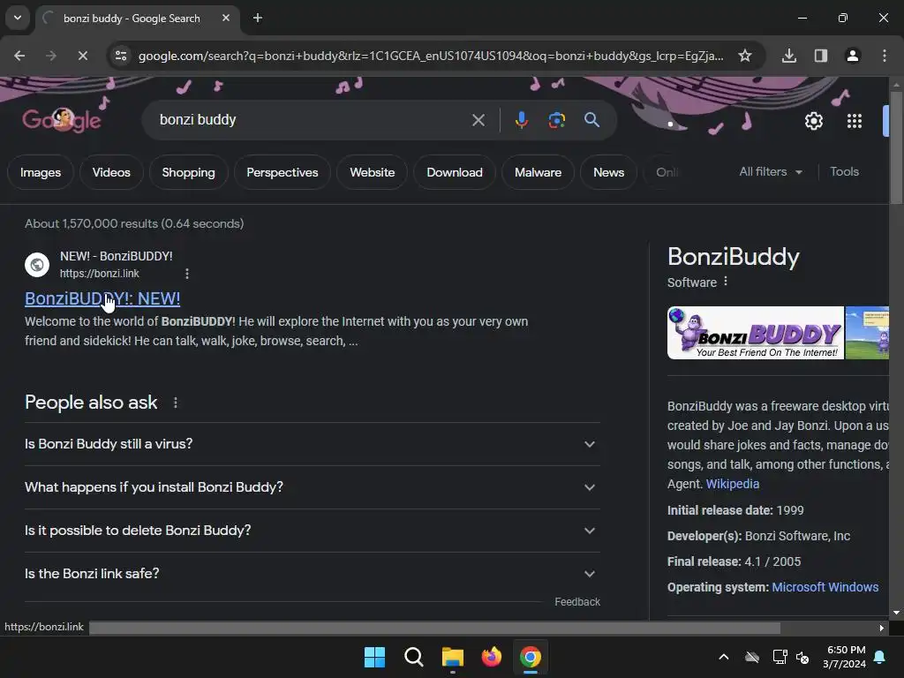Click the Chrome back arrow button

coord(19,56)
